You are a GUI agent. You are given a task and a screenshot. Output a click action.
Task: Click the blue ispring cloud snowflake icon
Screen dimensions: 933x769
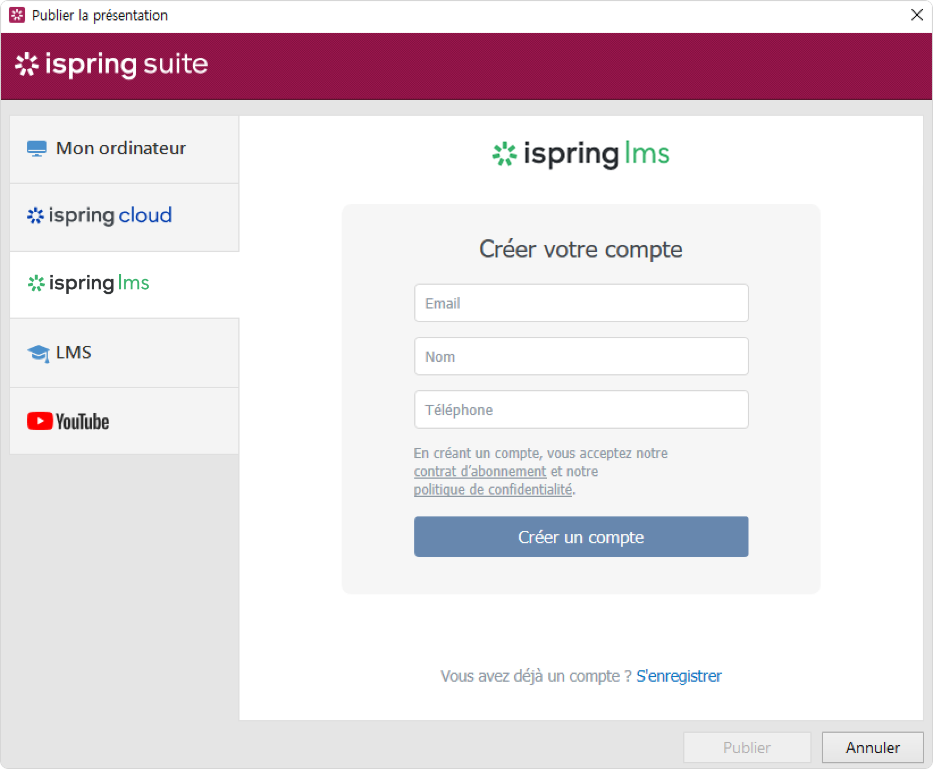click(x=36, y=216)
